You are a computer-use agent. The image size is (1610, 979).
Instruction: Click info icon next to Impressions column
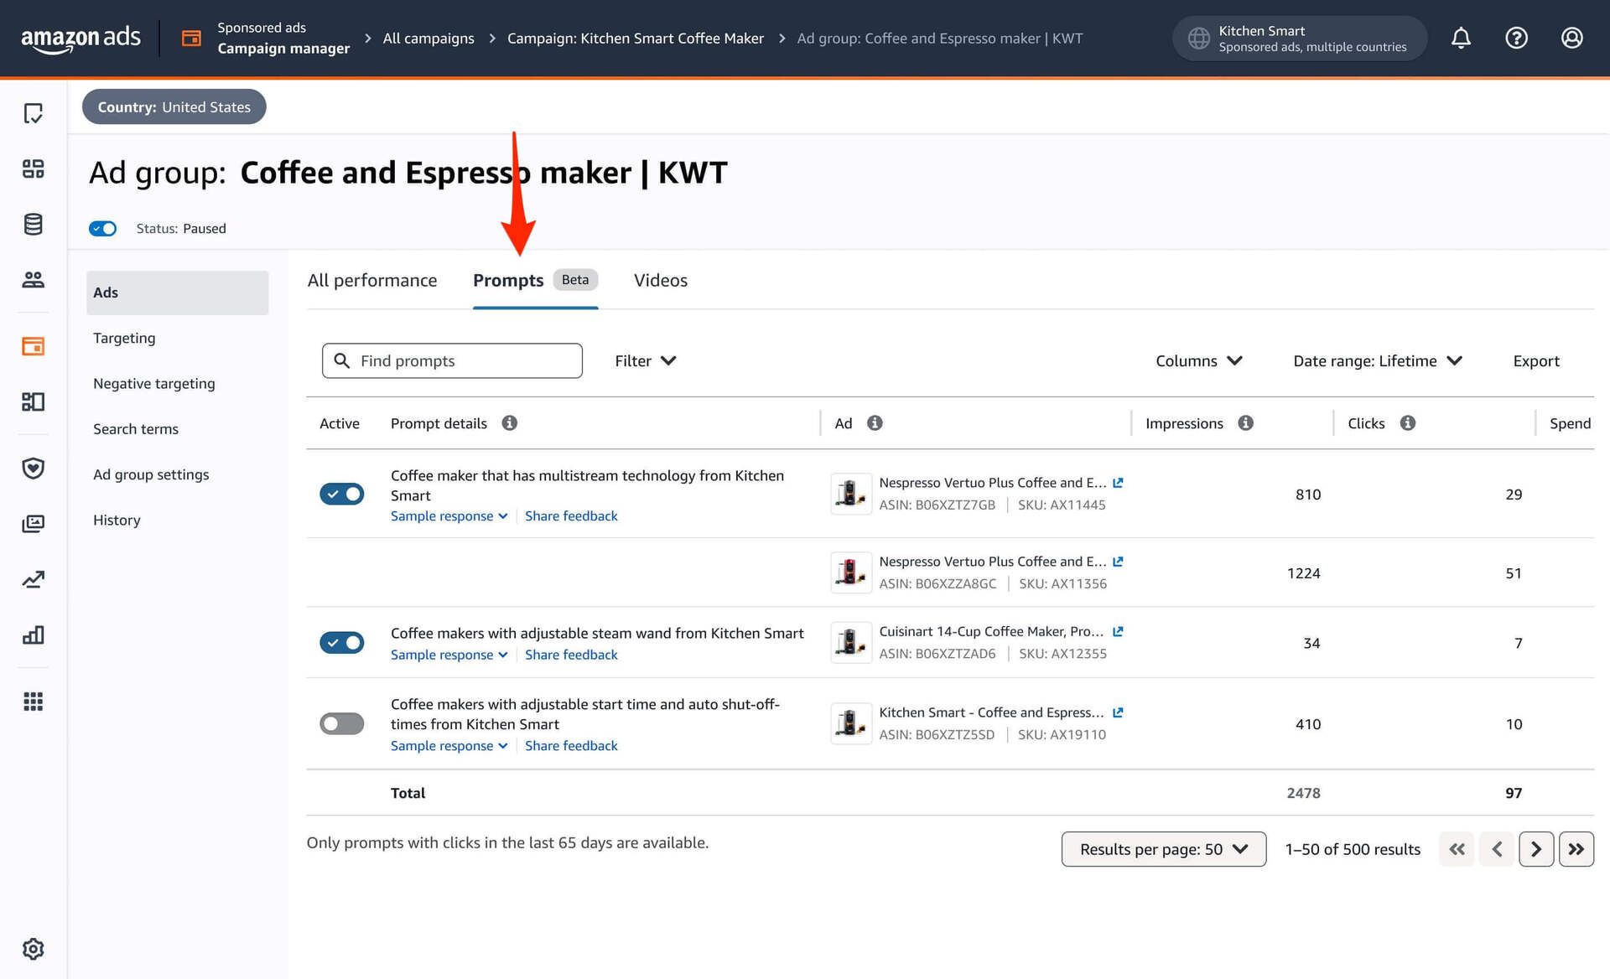1245,423
